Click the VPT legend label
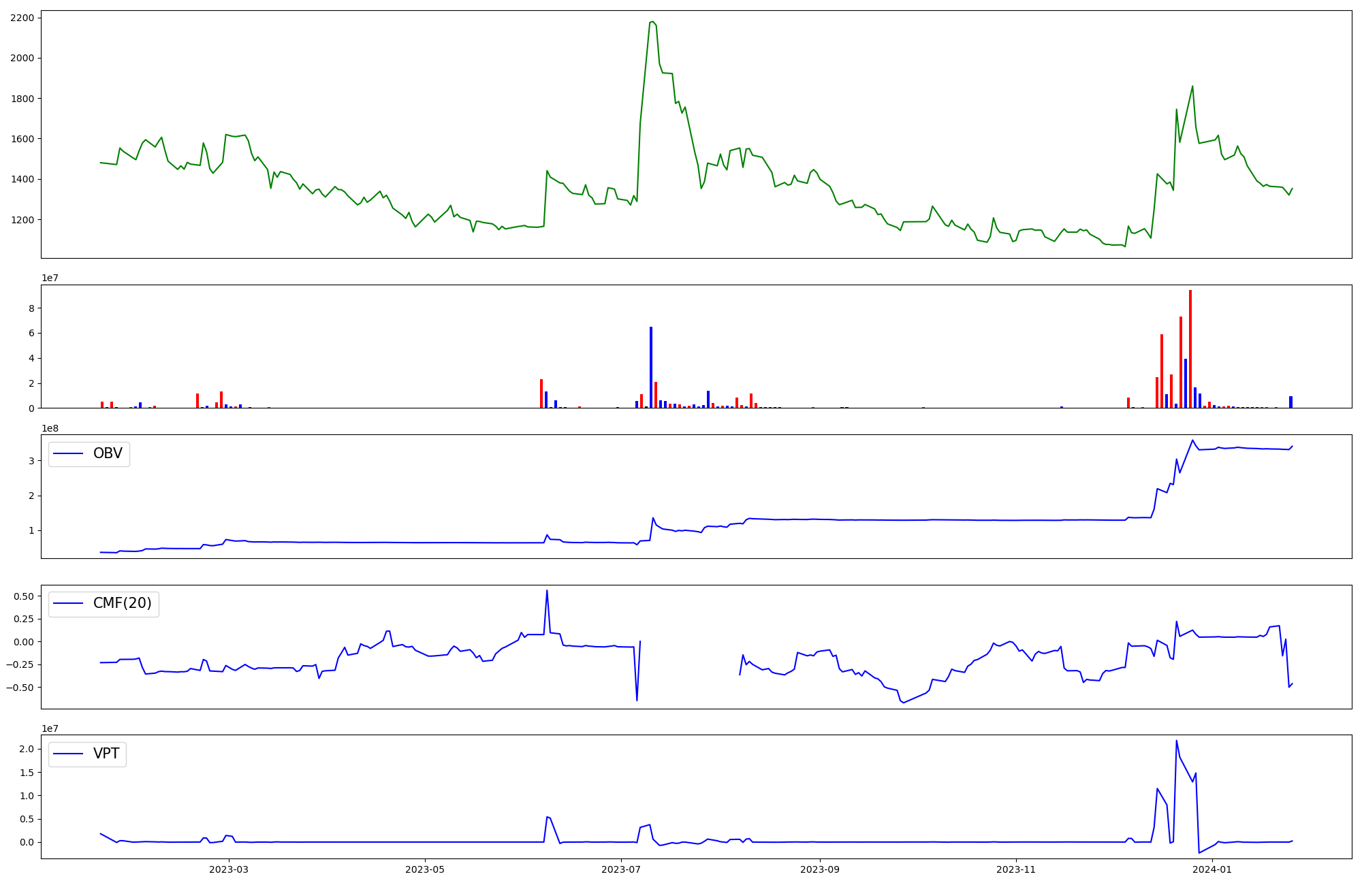The image size is (1362, 885). tap(106, 754)
